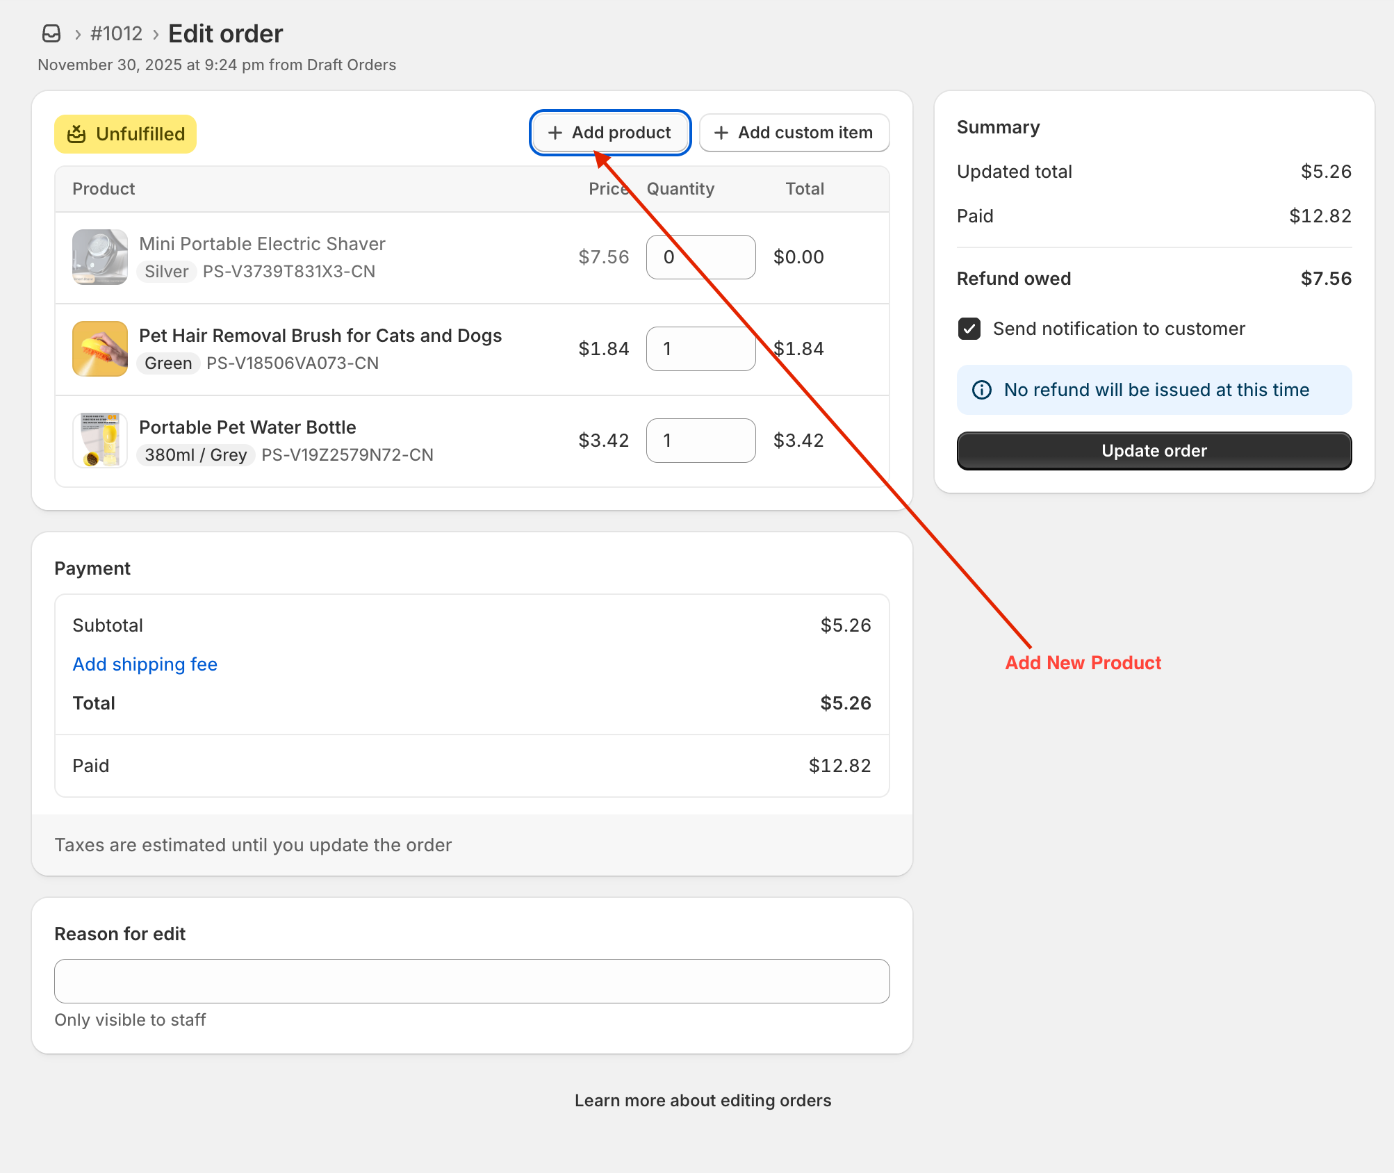
Task: Open Portable Pet Water Bottle thumbnail
Action: point(100,441)
